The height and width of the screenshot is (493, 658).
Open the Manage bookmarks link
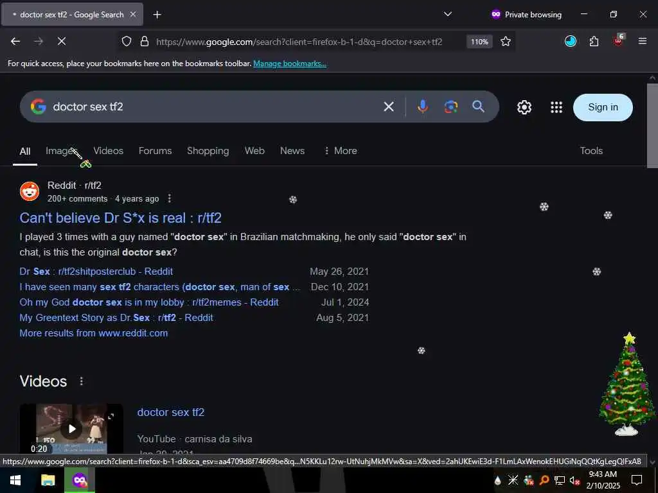point(290,64)
